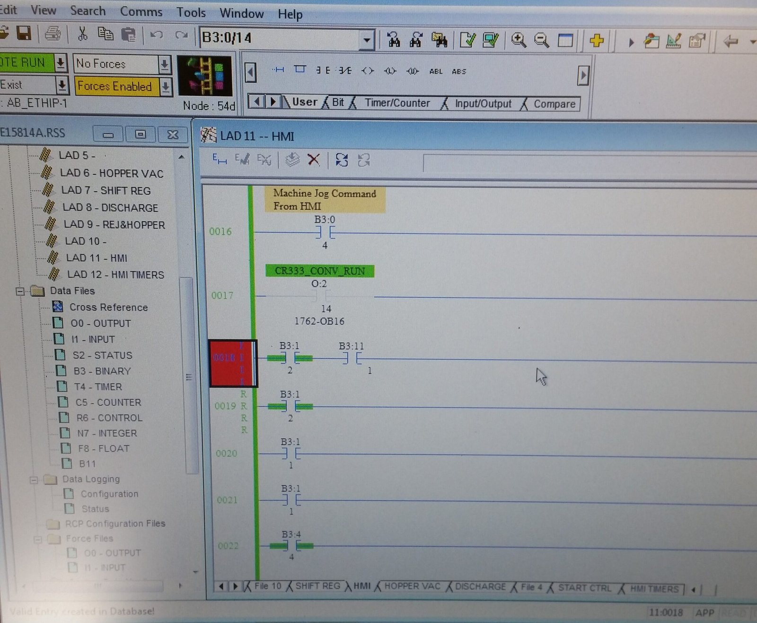The height and width of the screenshot is (623, 757).
Task: Click the red X icon in ladder toolbar
Action: point(314,160)
